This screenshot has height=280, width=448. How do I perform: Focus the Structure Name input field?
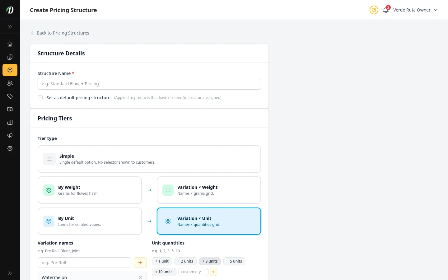149,84
